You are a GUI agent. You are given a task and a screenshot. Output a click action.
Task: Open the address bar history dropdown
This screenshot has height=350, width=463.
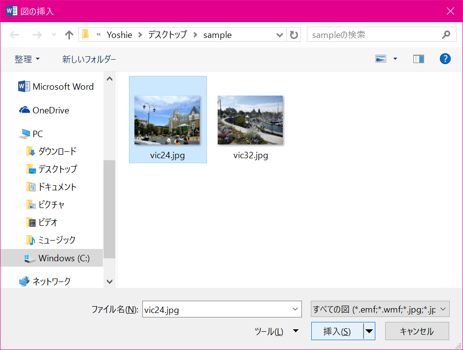(x=279, y=35)
